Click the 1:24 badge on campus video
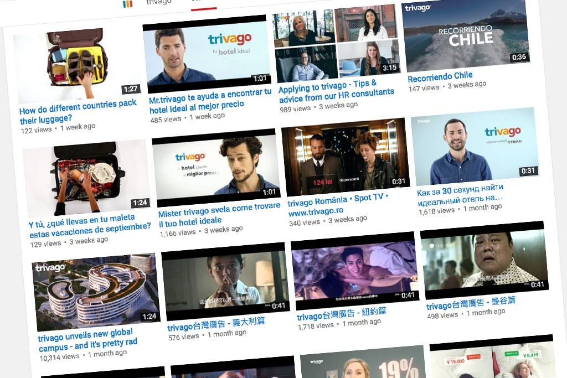Viewport: 567px width, 378px height. point(150,317)
